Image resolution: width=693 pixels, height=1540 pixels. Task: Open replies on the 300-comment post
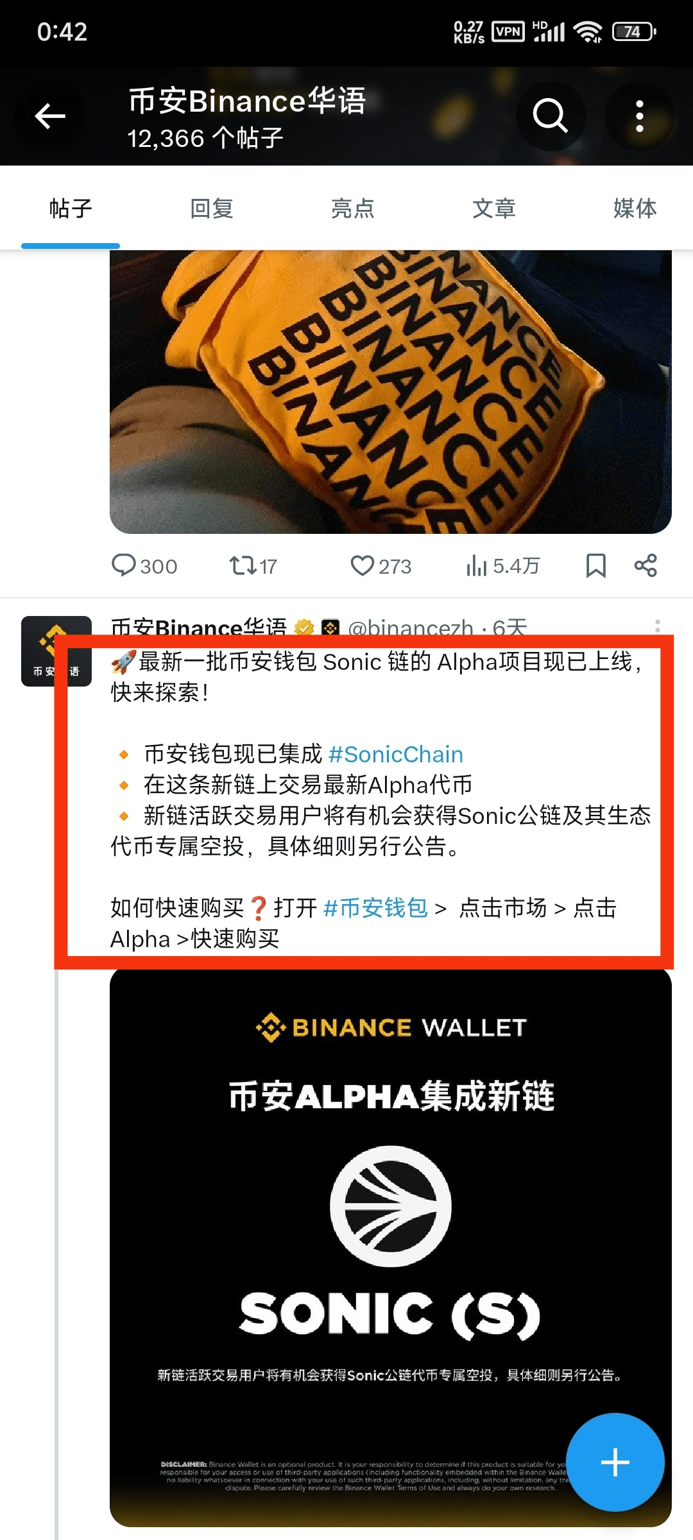(x=144, y=566)
